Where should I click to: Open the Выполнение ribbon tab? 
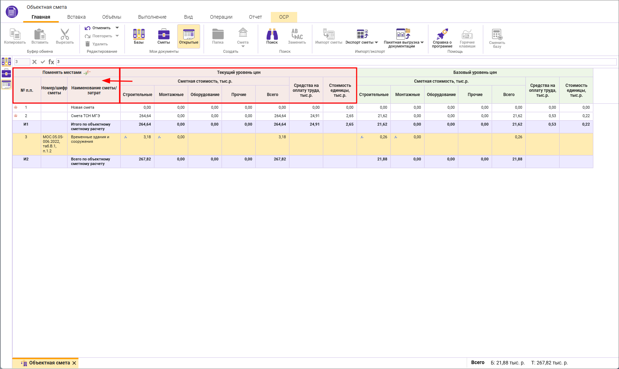[152, 17]
